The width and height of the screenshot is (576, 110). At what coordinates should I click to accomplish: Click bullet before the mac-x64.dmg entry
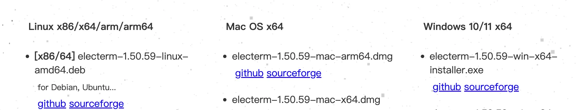pos(225,100)
